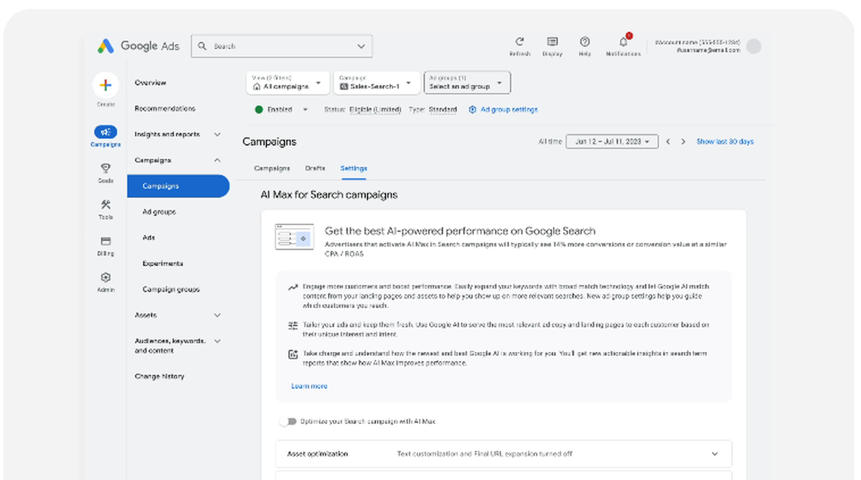Open Ads in the left menu
861x480 pixels.
point(149,237)
